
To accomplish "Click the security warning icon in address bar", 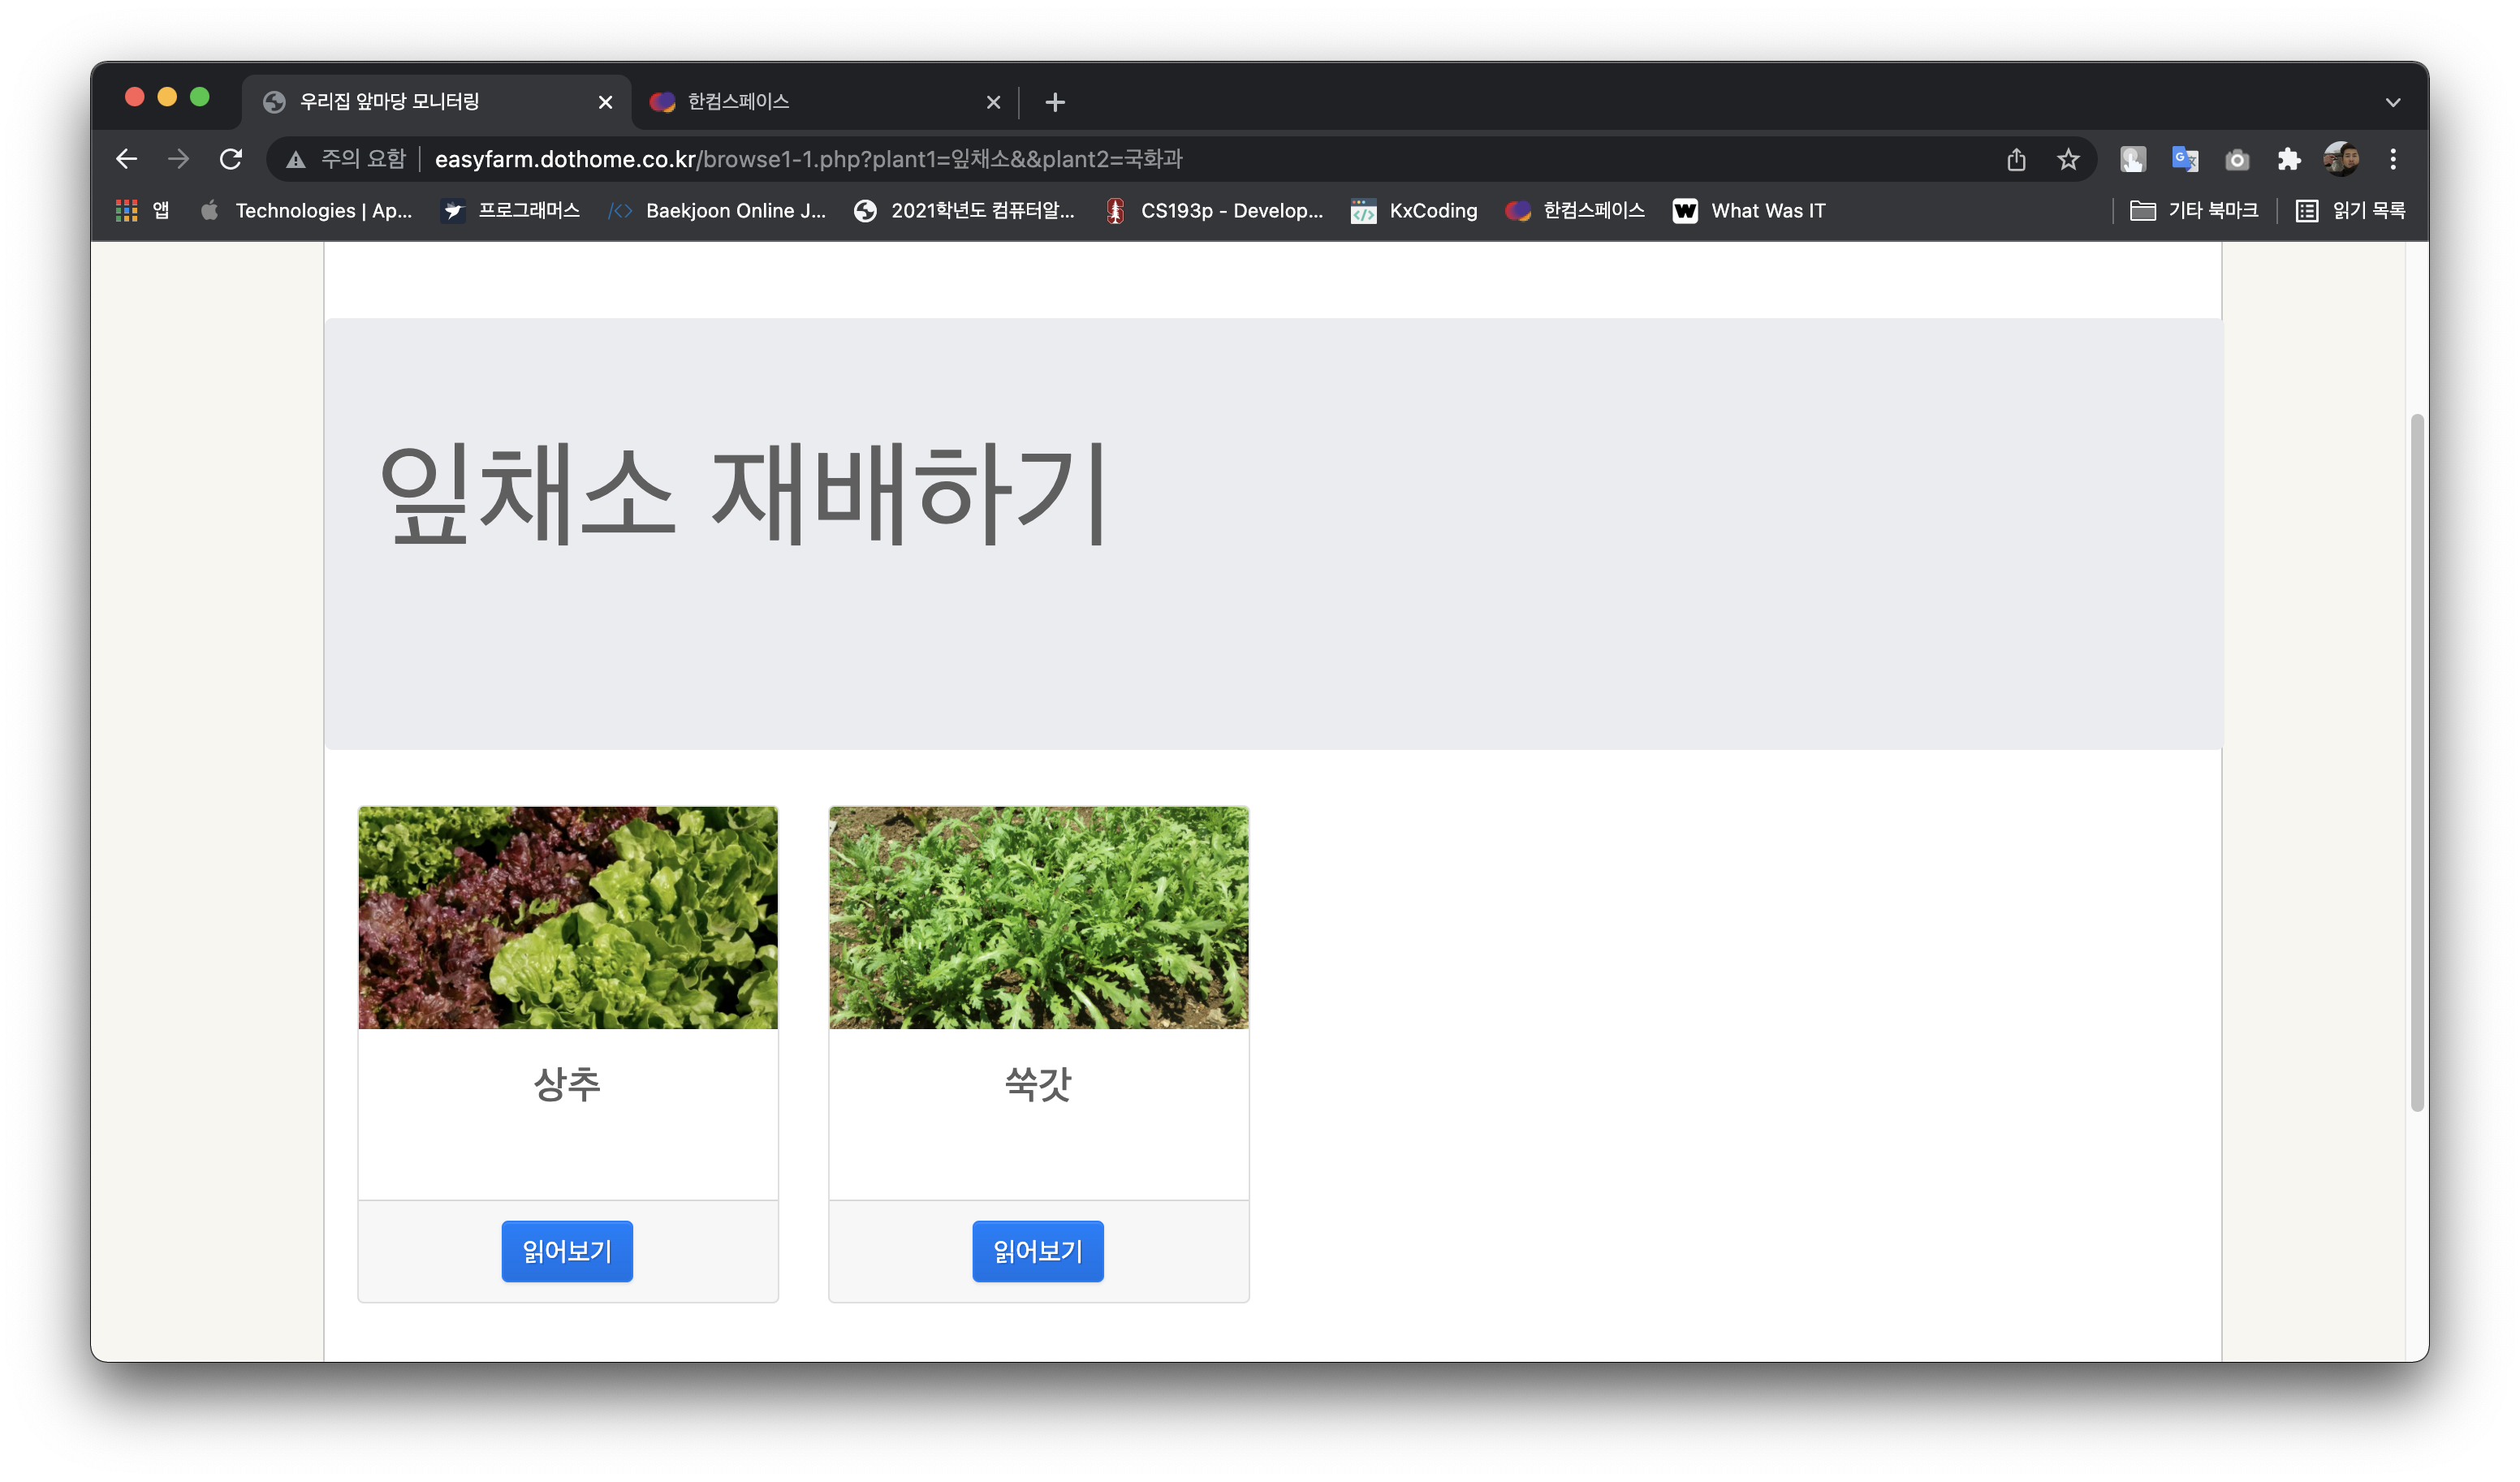I will (x=295, y=159).
